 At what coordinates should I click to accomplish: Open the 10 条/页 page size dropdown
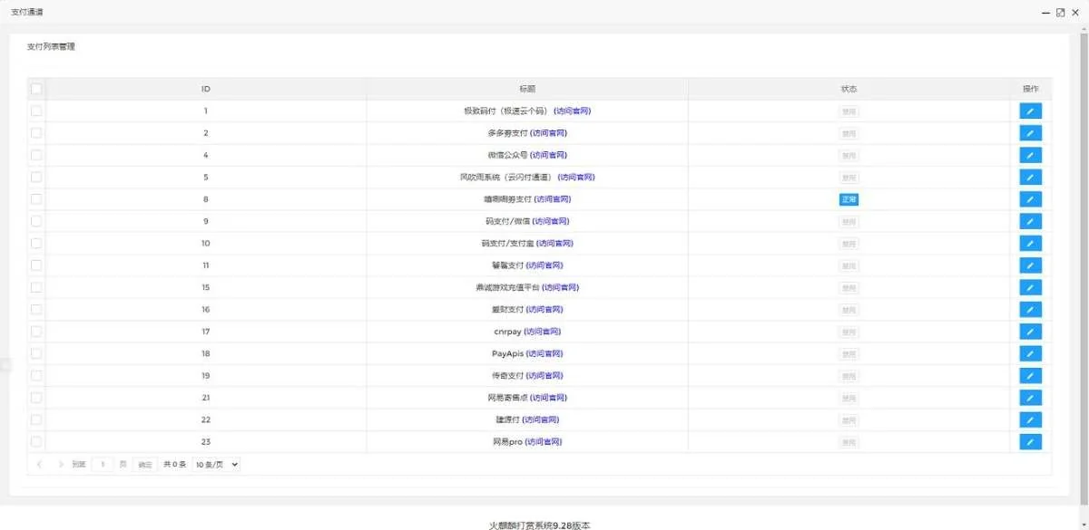pos(217,464)
